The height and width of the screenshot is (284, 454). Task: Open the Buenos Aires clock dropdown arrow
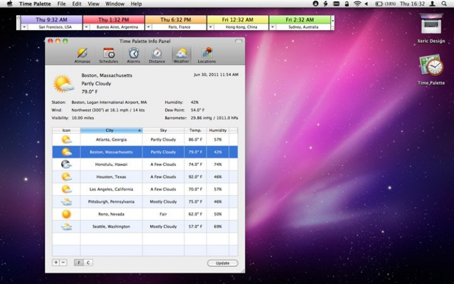point(87,27)
